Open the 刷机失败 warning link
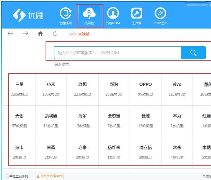211x180 pixels. coord(50,176)
